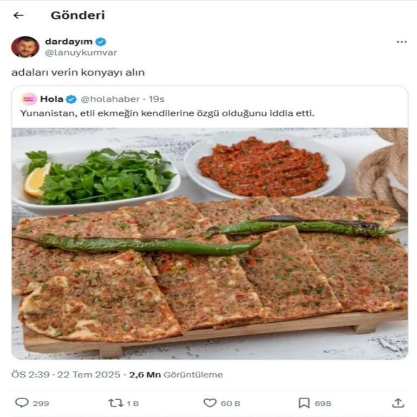Viewport: 417px width, 417px height.
Task: Click the dardayım display name
Action: pyautogui.click(x=69, y=42)
